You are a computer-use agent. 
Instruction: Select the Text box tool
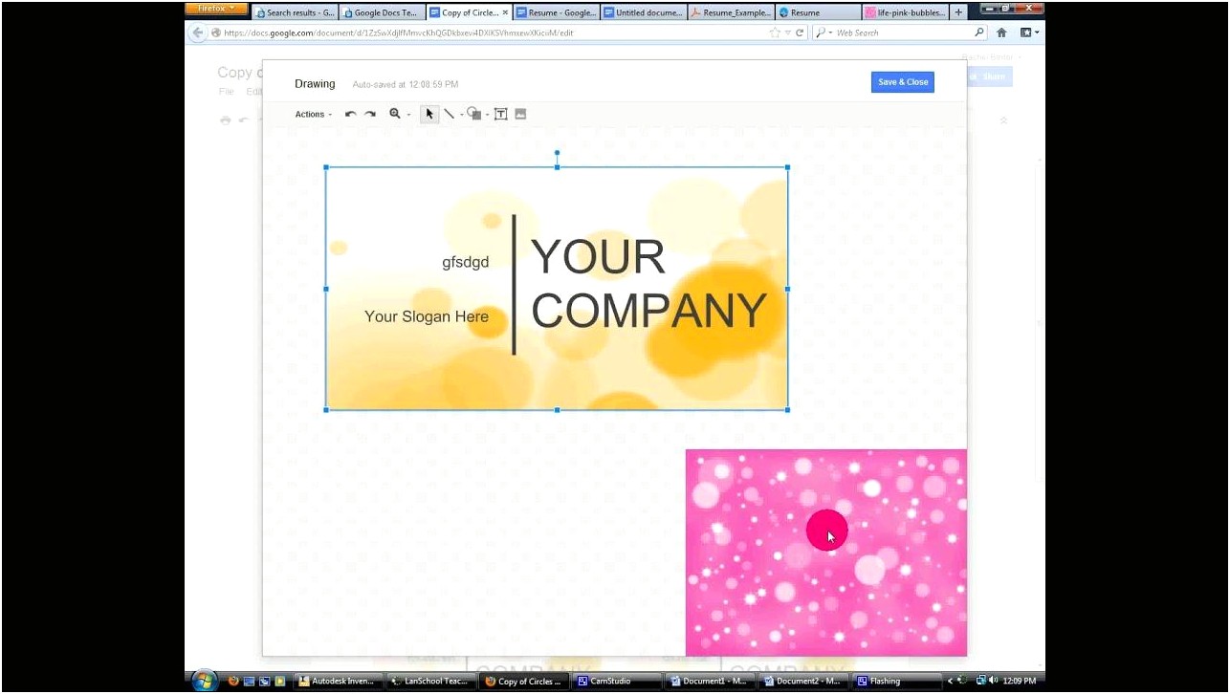(500, 114)
